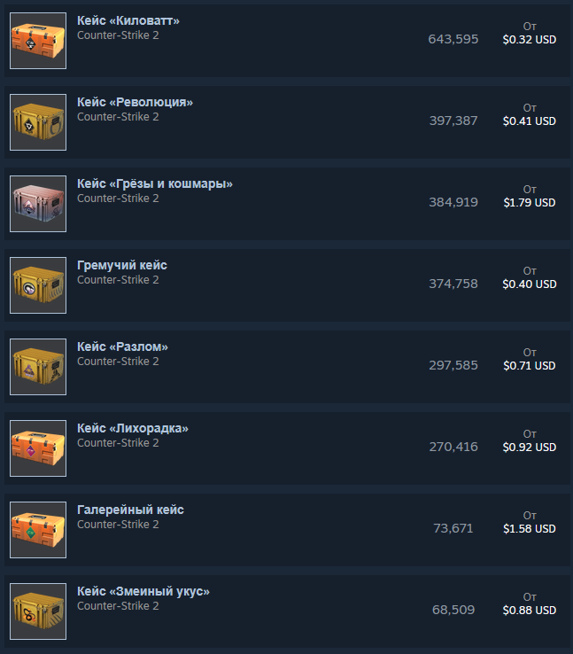Click the pink Грёзы и кошмары case image
The image size is (573, 654).
[x=38, y=204]
